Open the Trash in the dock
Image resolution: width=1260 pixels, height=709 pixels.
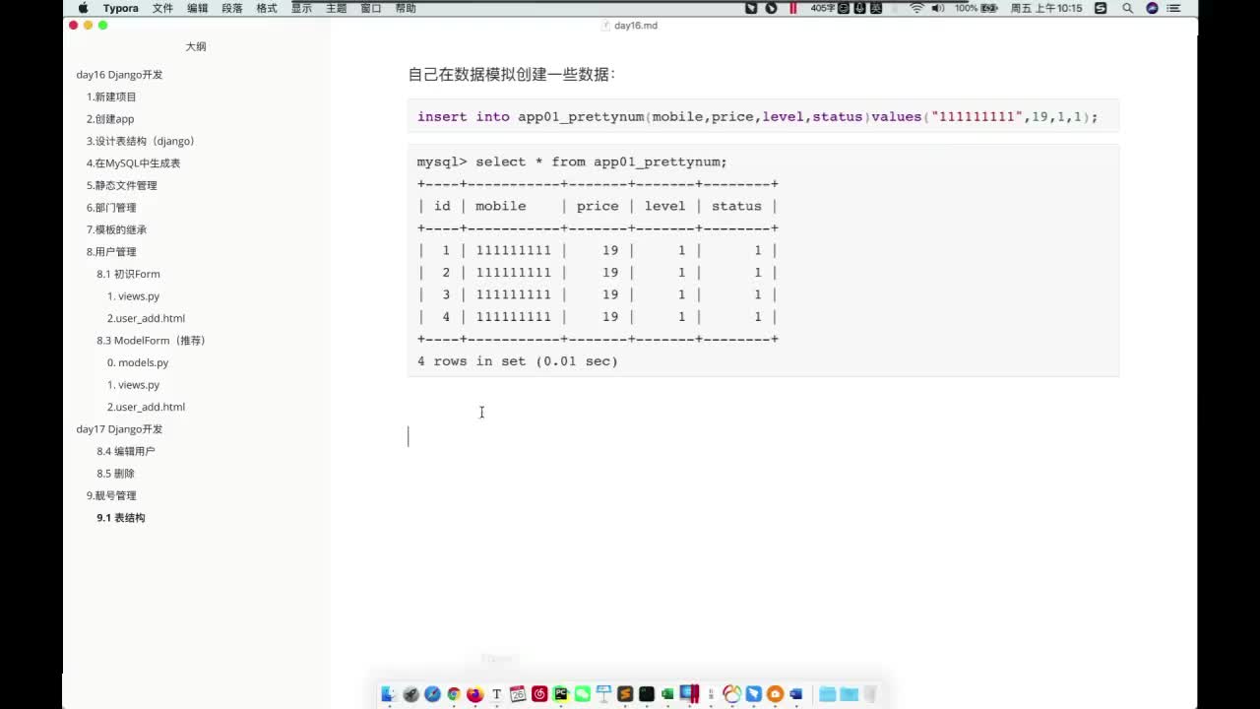point(870,694)
